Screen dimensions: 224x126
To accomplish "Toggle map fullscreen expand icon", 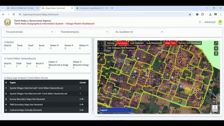I will pyautogui.click(x=216, y=43).
